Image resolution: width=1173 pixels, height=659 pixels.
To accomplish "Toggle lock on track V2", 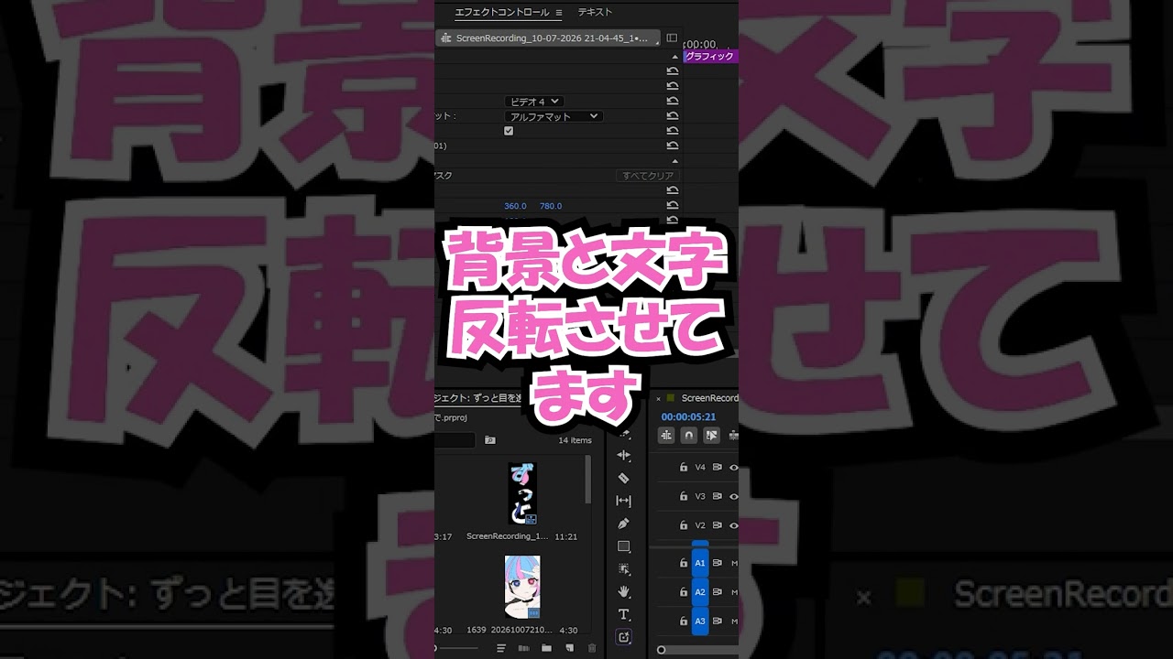I will 684,525.
